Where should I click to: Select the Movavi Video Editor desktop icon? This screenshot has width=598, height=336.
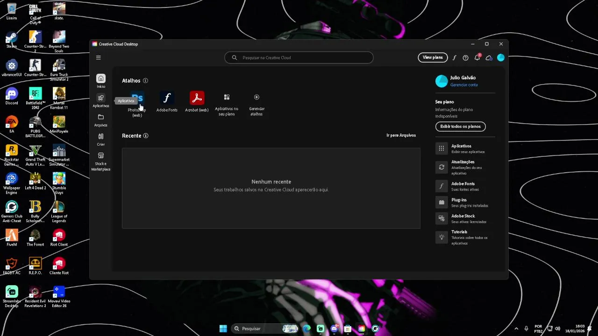point(59,297)
